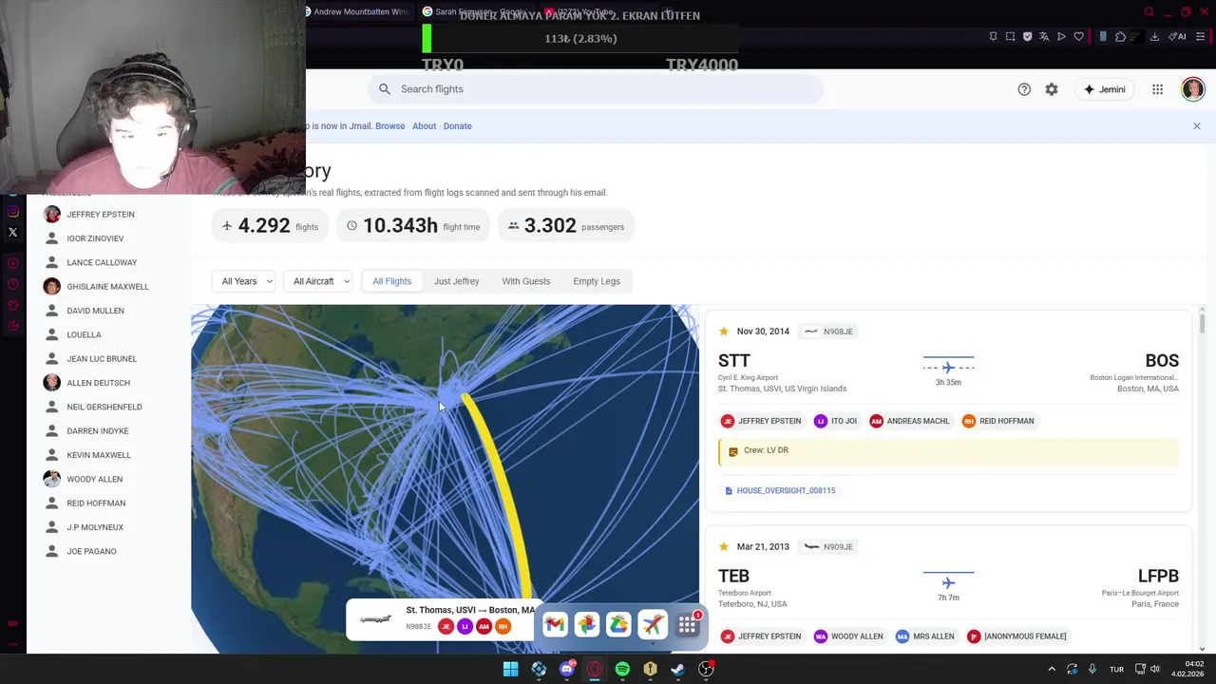Follow the Donate link in banner
This screenshot has height=684, width=1216.
pos(457,126)
